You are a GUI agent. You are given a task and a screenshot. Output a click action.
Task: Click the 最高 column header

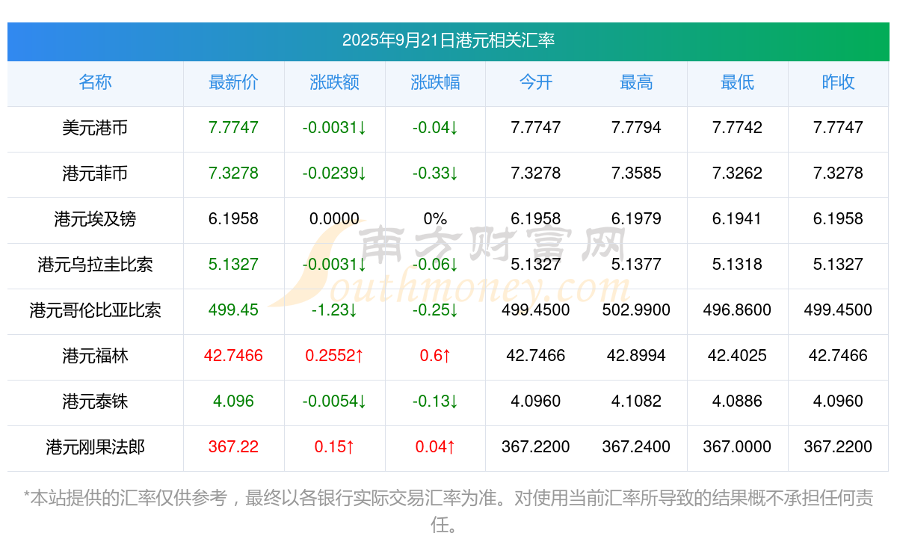point(636,82)
